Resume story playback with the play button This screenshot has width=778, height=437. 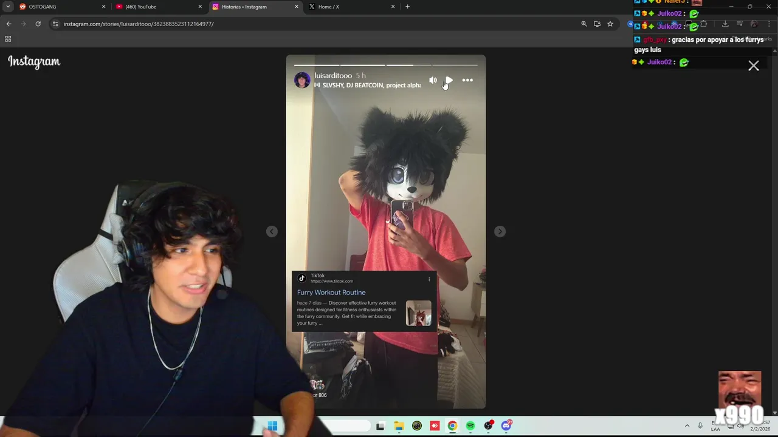click(x=449, y=80)
